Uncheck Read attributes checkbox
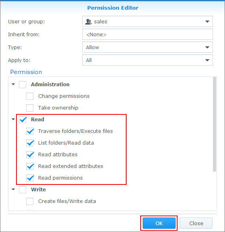The width and height of the screenshot is (225, 232). (x=30, y=155)
